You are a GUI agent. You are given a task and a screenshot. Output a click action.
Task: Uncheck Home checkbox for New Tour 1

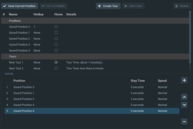coord(56,62)
